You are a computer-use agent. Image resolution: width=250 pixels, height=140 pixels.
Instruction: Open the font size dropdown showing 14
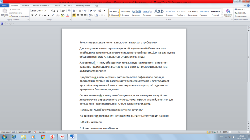51,11
